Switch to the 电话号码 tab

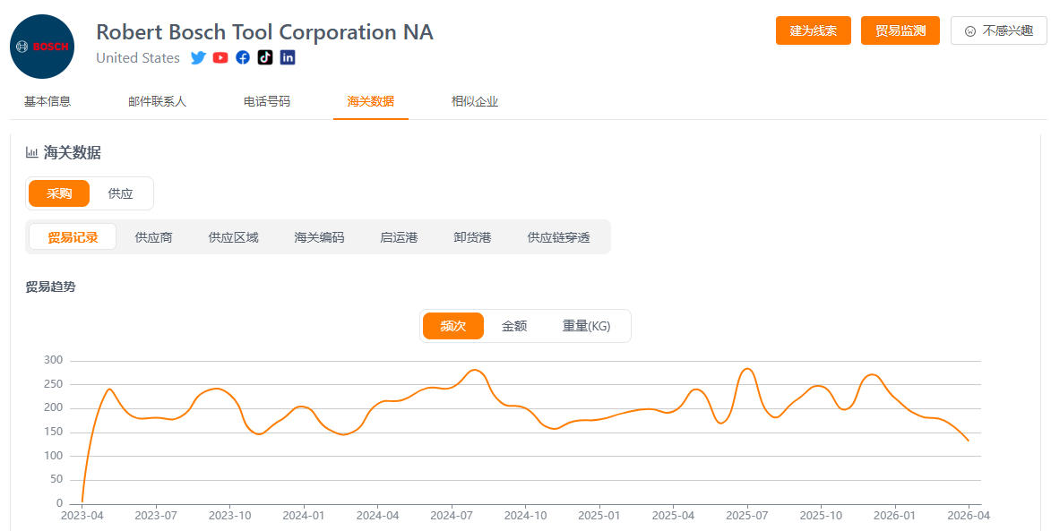tap(267, 102)
